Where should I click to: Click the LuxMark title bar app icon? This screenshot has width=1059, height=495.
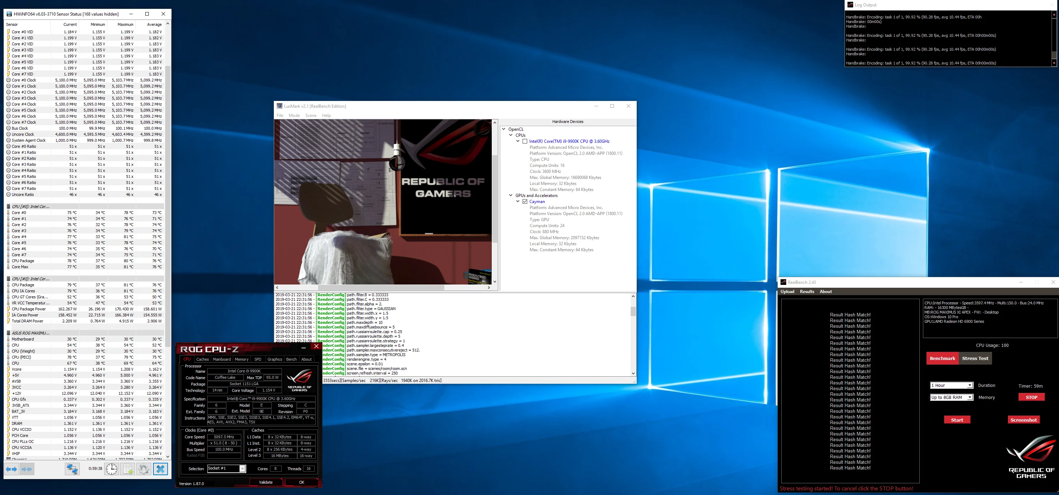(x=280, y=106)
